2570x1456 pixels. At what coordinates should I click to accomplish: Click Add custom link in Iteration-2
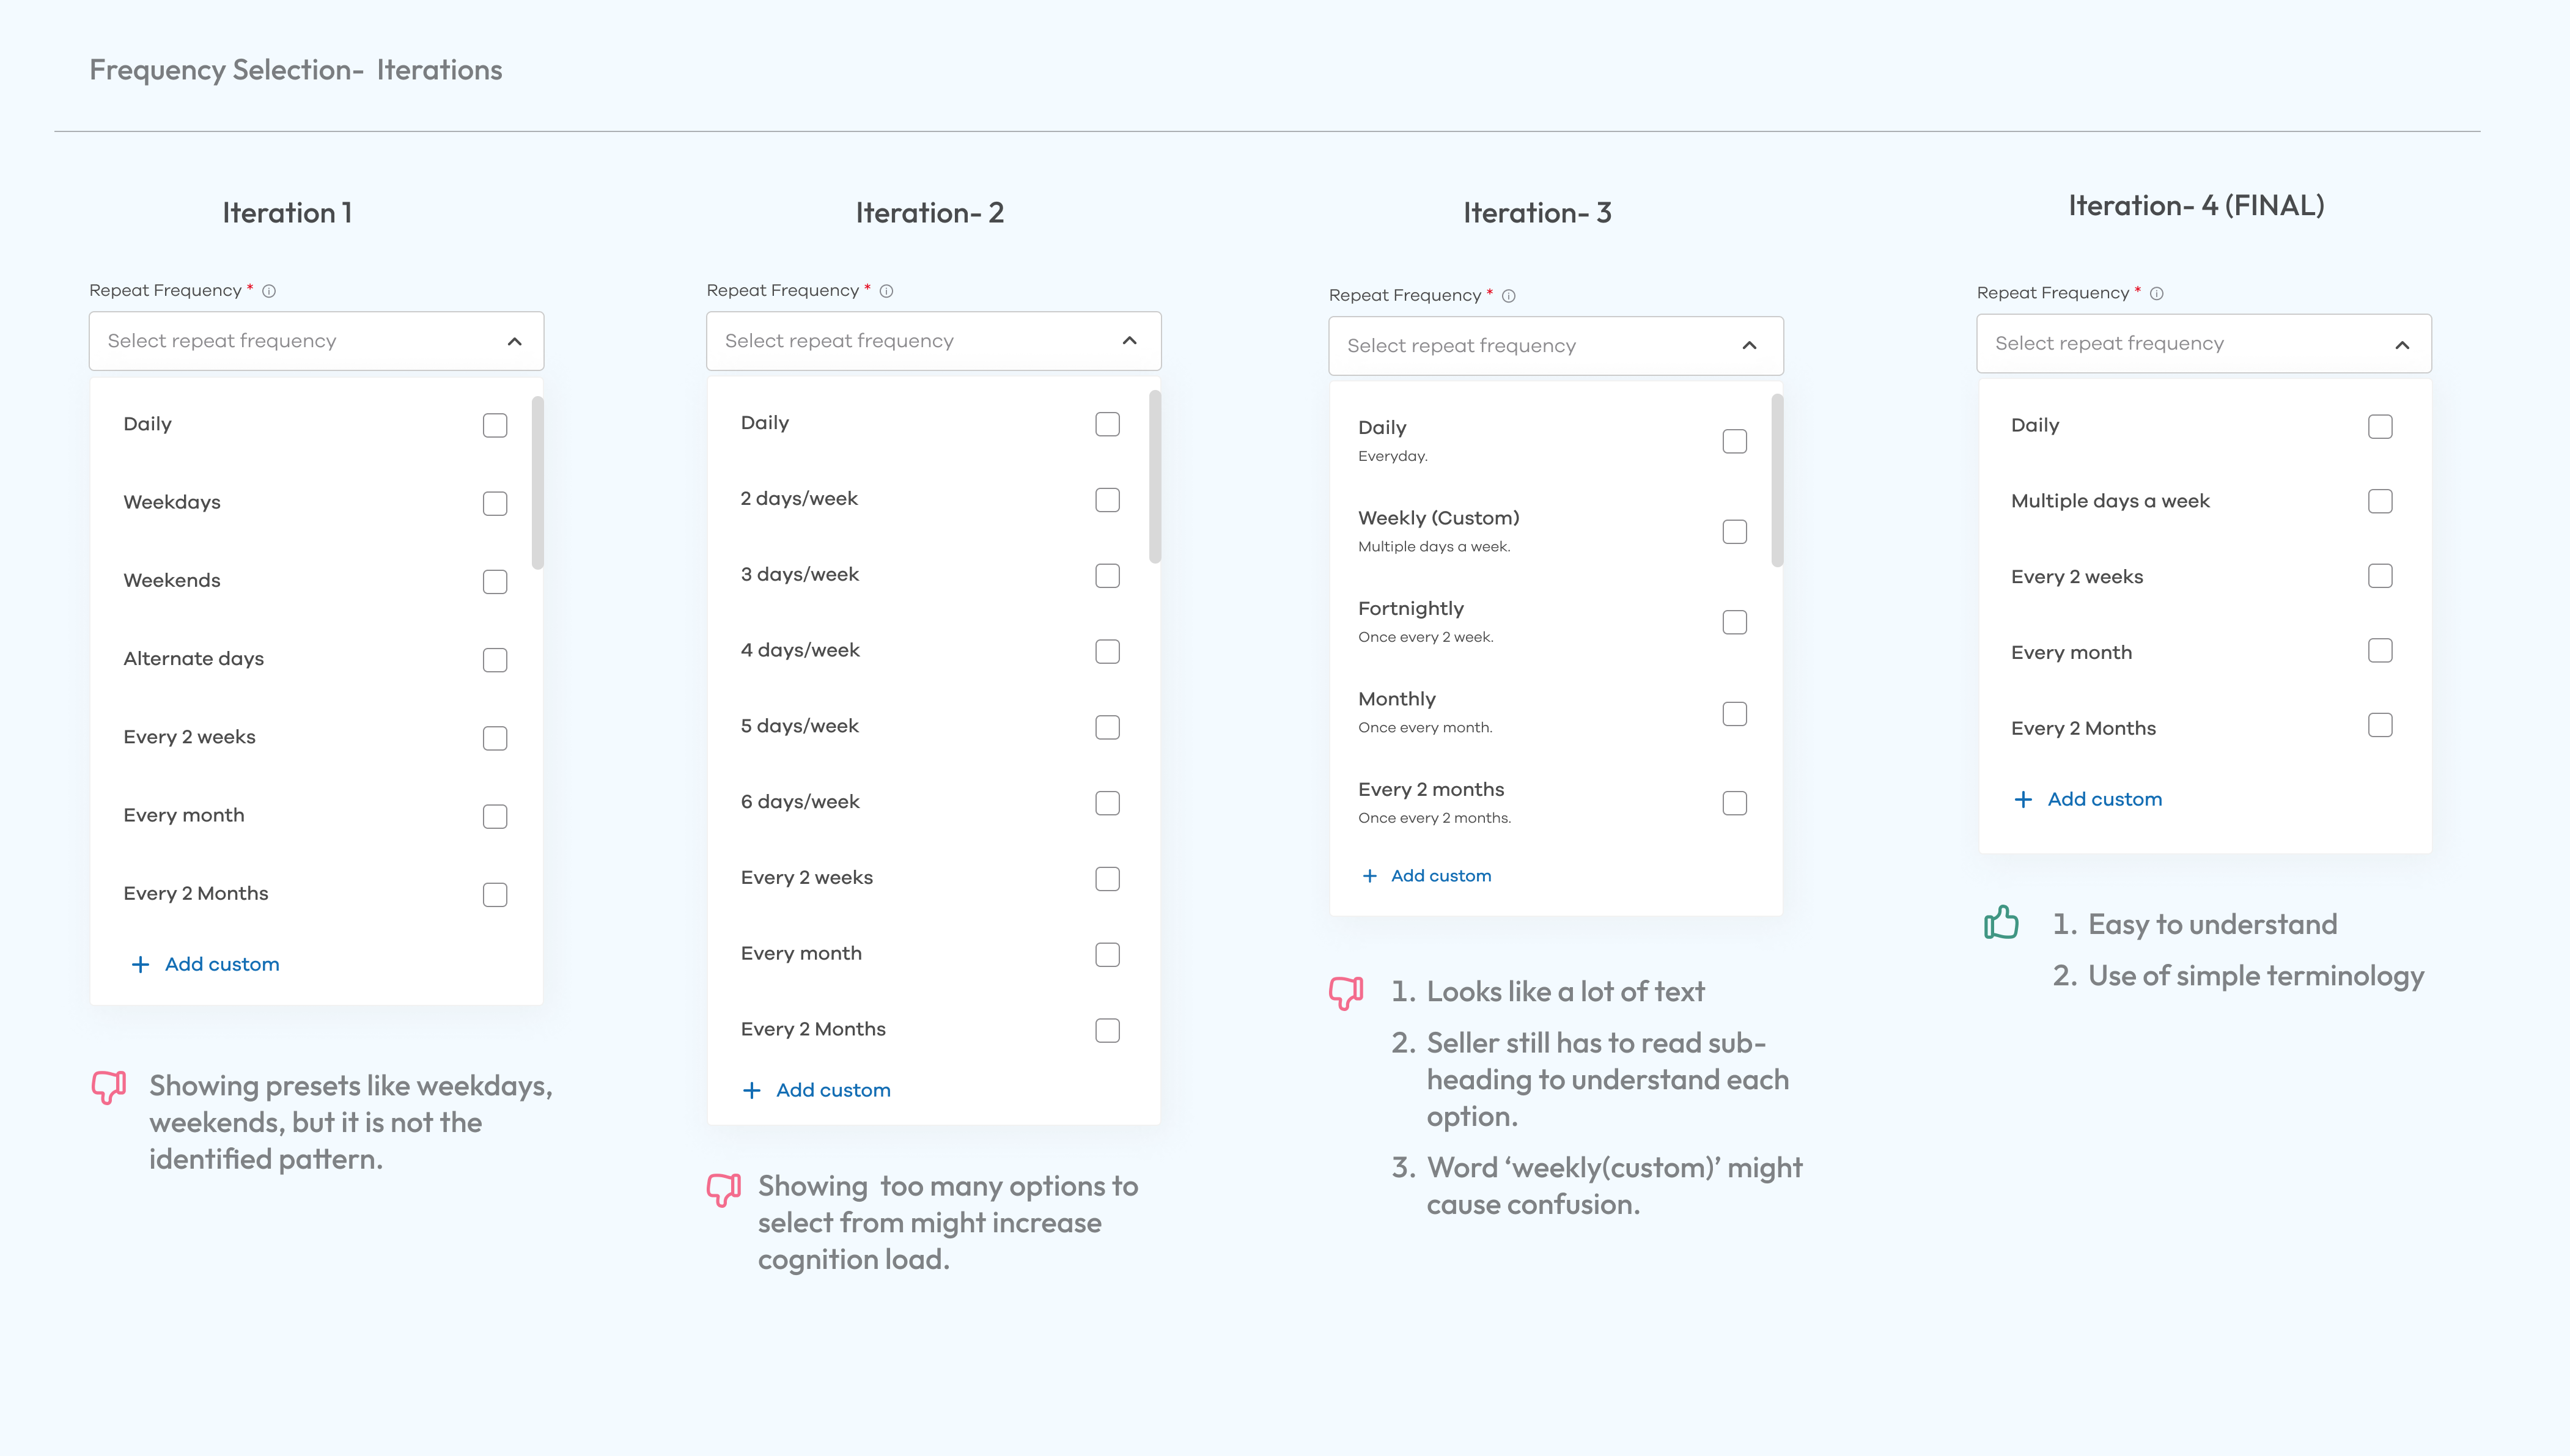pyautogui.click(x=833, y=1091)
